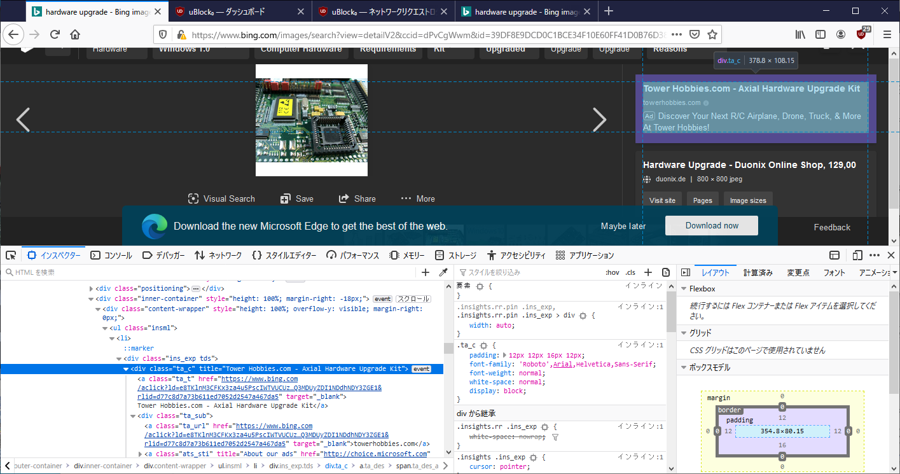Select the element picker tool in DevTools

tap(11, 254)
